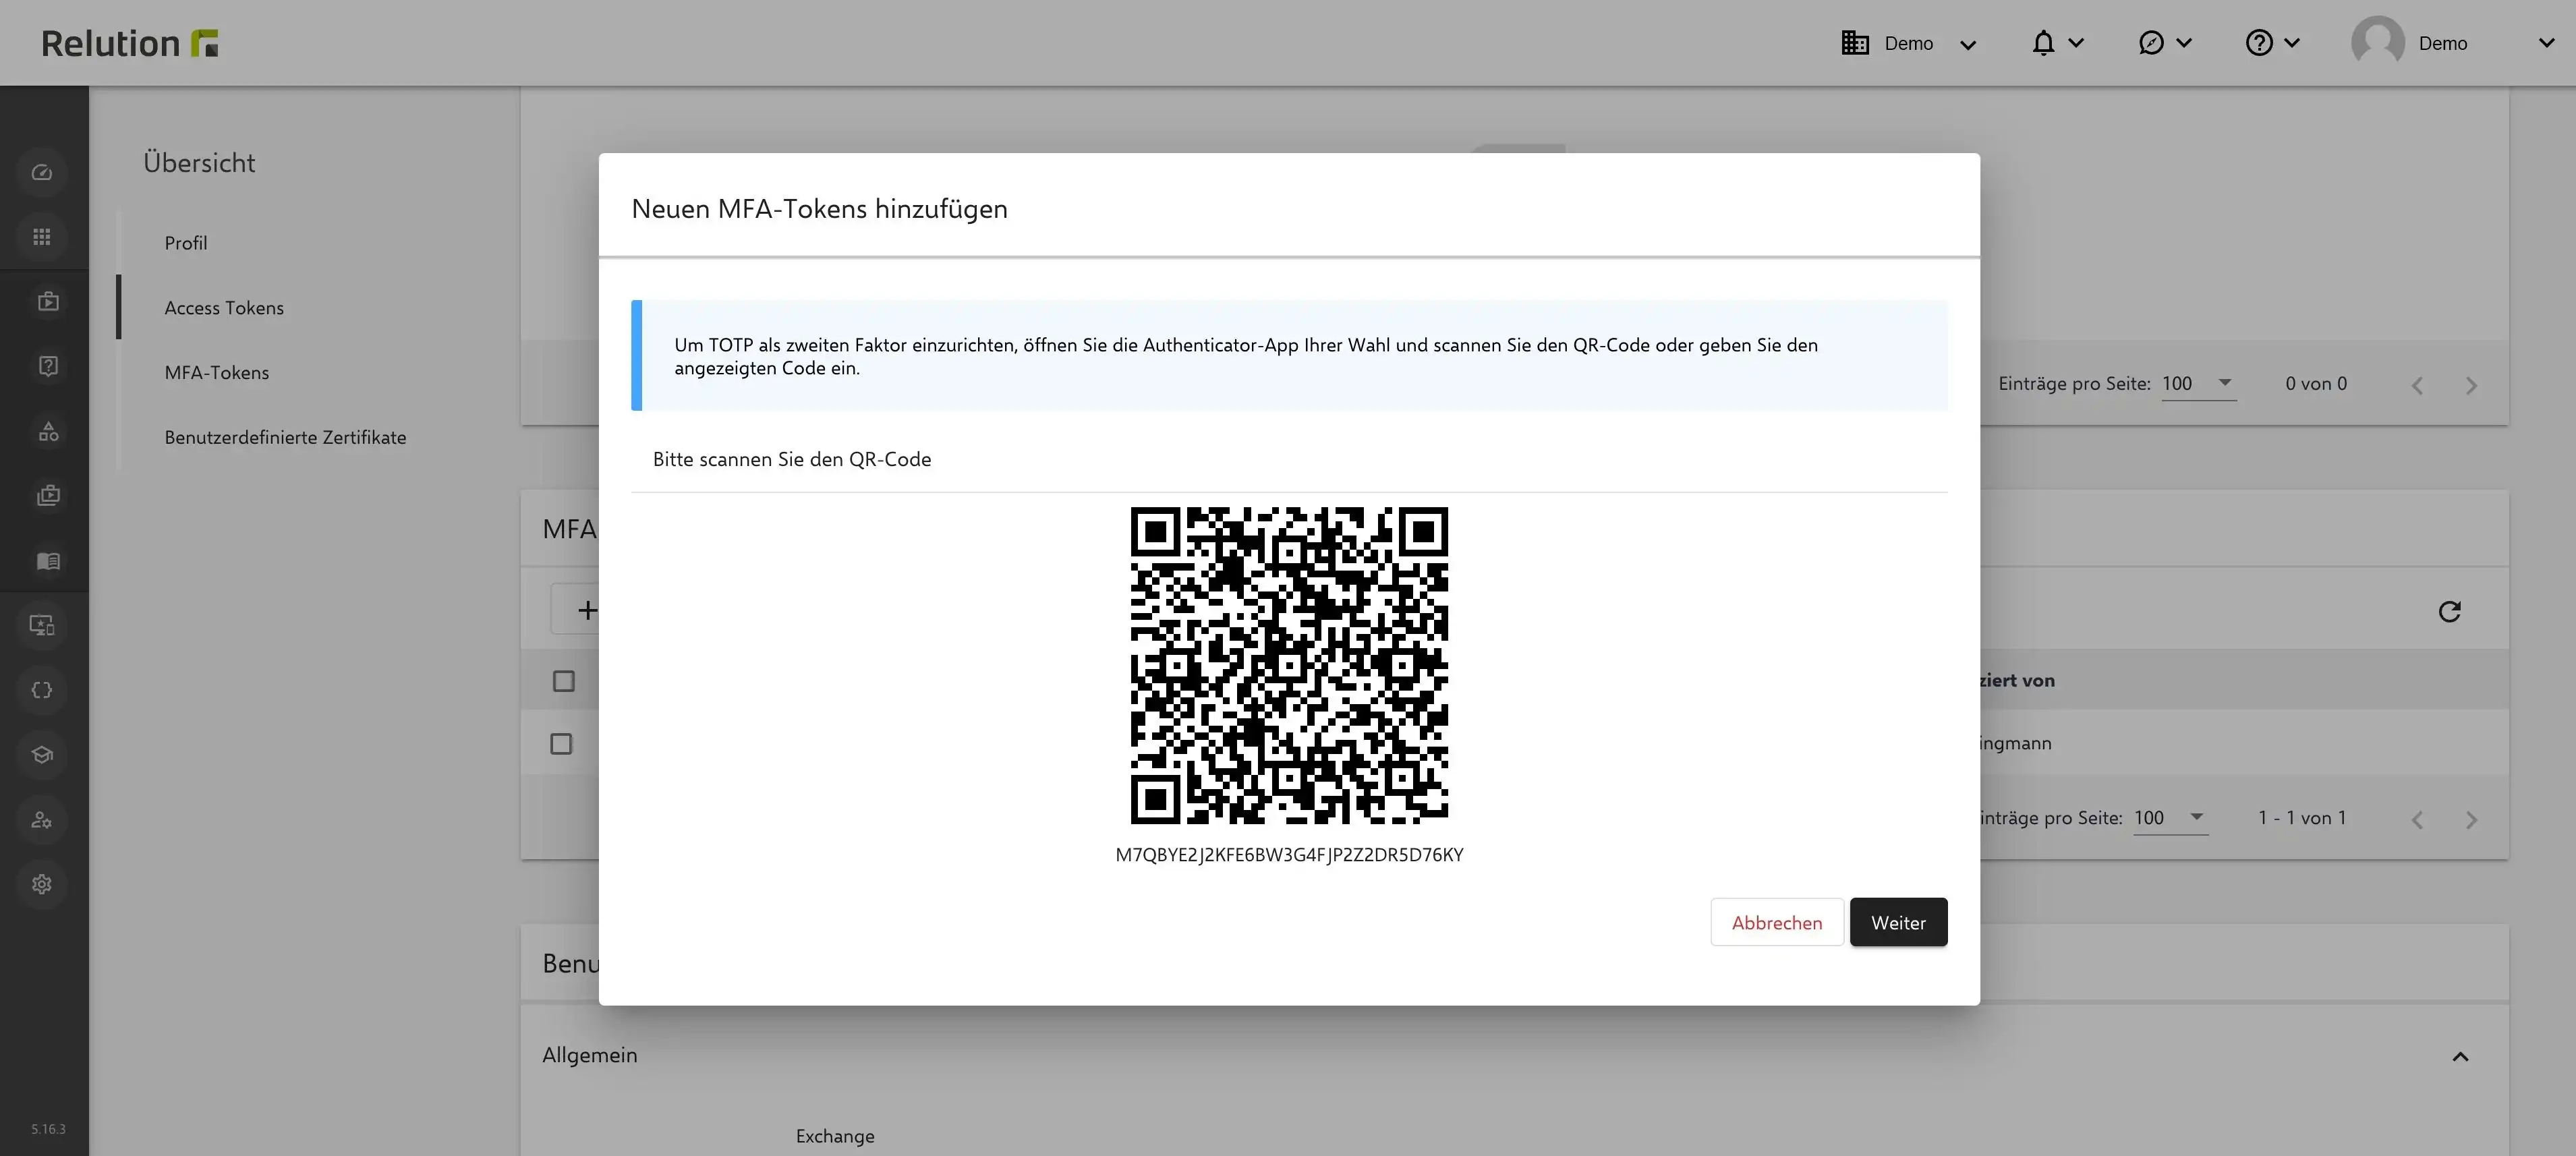
Task: Click the version number 5.16.3
Action: click(48, 1129)
